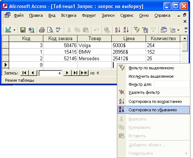Click the Фильтр для input field
The image size is (193, 158).
[x=172, y=84]
